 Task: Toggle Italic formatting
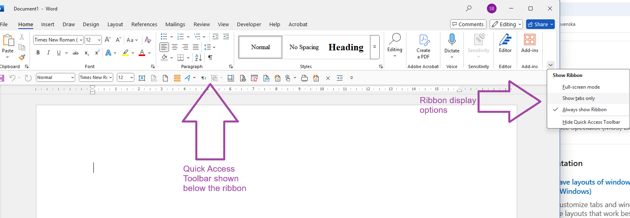pyautogui.click(x=49, y=53)
